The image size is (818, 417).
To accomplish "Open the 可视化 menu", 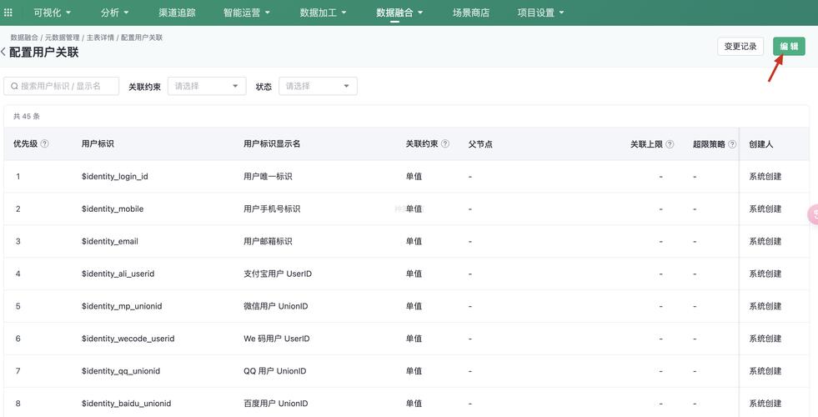I will click(x=53, y=13).
